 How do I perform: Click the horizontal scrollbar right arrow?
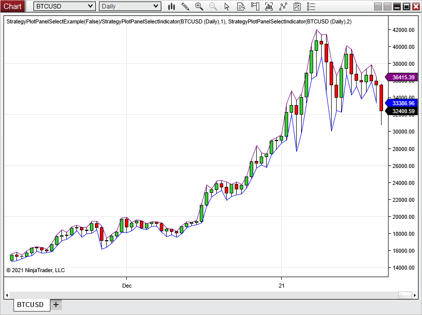(415, 296)
